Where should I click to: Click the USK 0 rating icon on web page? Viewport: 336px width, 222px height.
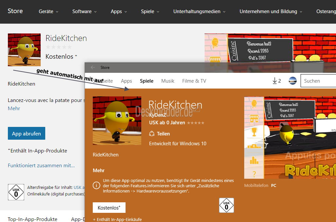click(16, 192)
